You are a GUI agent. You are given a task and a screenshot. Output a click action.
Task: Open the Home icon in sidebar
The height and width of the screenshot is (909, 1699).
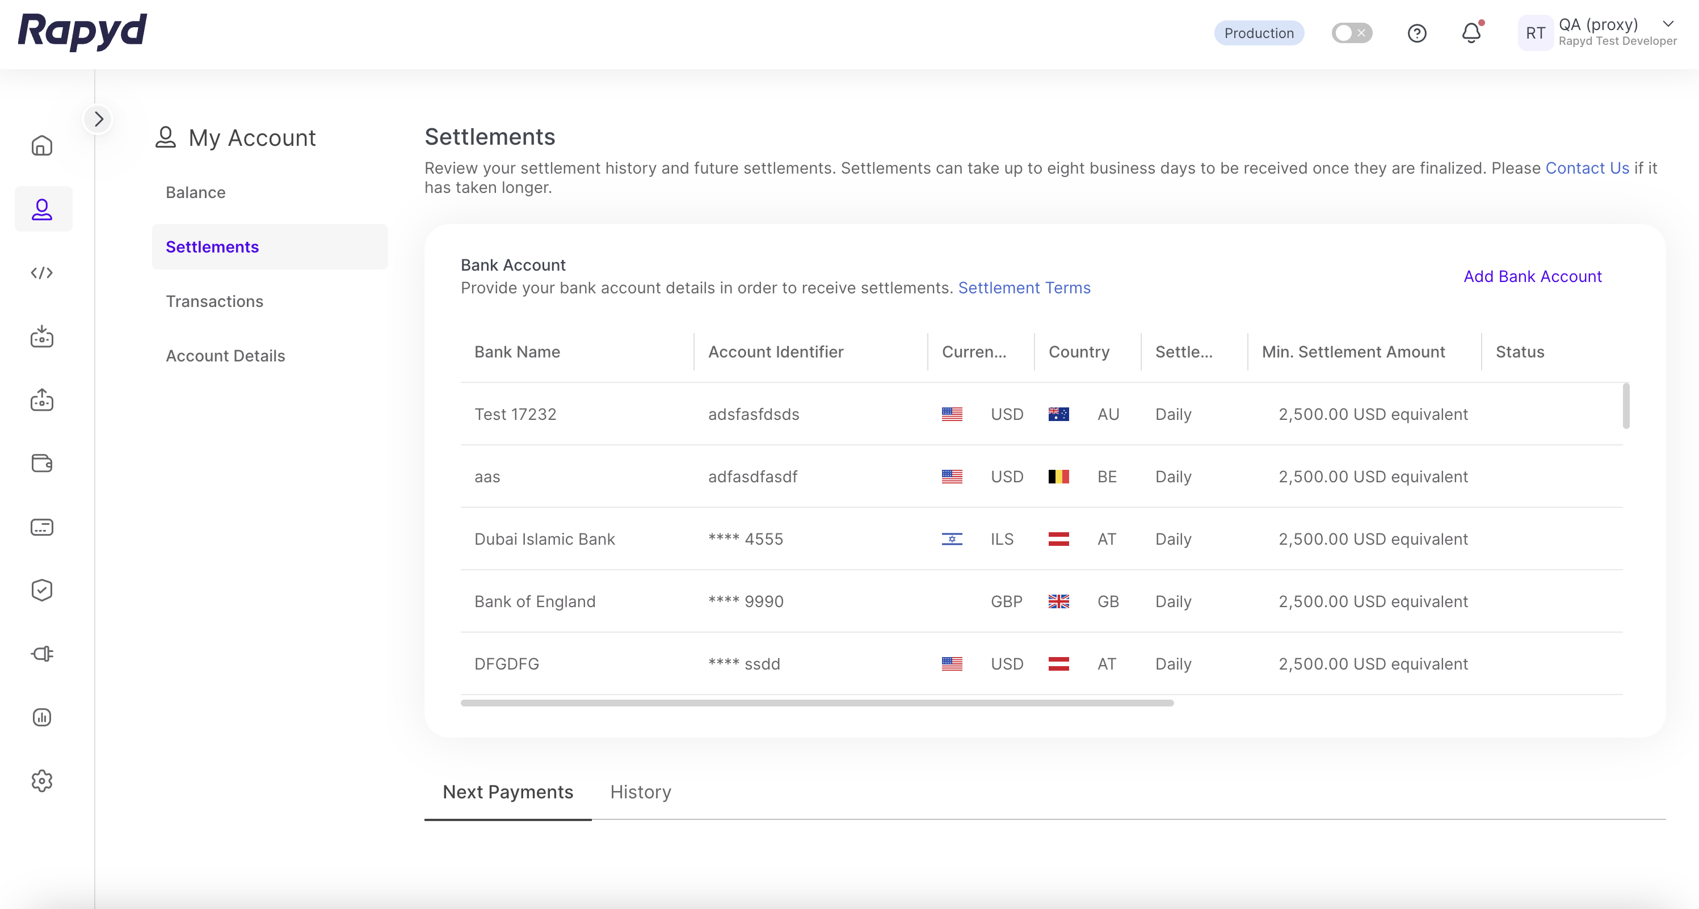coord(42,145)
